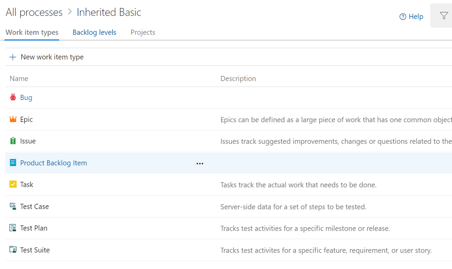Click the yellow Task checkmark icon
The width and height of the screenshot is (452, 269).
coord(13,184)
